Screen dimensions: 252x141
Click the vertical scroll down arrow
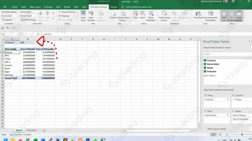pyautogui.click(x=199, y=128)
